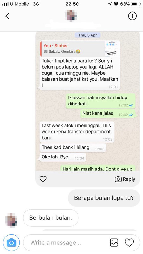
Task: Tap the blurred profile picture in the header
Action: click(71, 15)
